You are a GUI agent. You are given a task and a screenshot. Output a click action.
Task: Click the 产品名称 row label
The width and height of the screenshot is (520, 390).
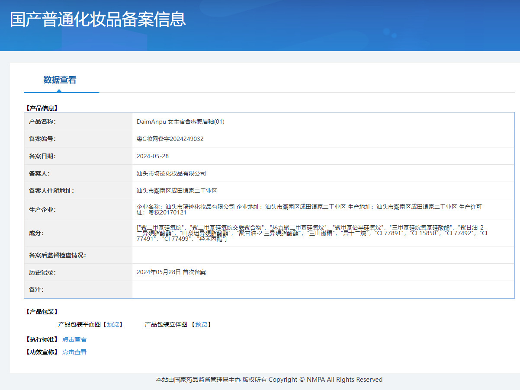[x=42, y=121]
